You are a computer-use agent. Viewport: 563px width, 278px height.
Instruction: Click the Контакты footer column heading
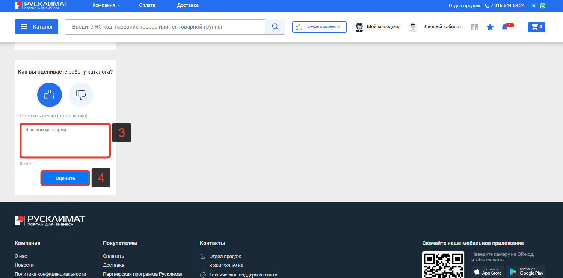pyautogui.click(x=213, y=243)
